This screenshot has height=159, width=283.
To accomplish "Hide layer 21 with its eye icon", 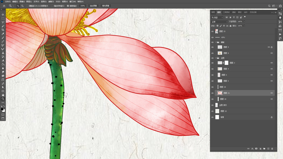I will (x=213, y=93).
